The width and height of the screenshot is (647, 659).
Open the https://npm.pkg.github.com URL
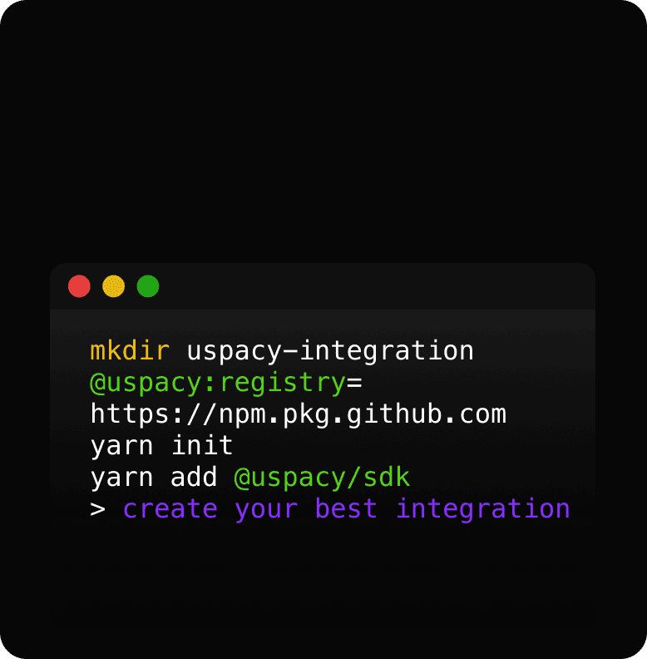tap(299, 415)
